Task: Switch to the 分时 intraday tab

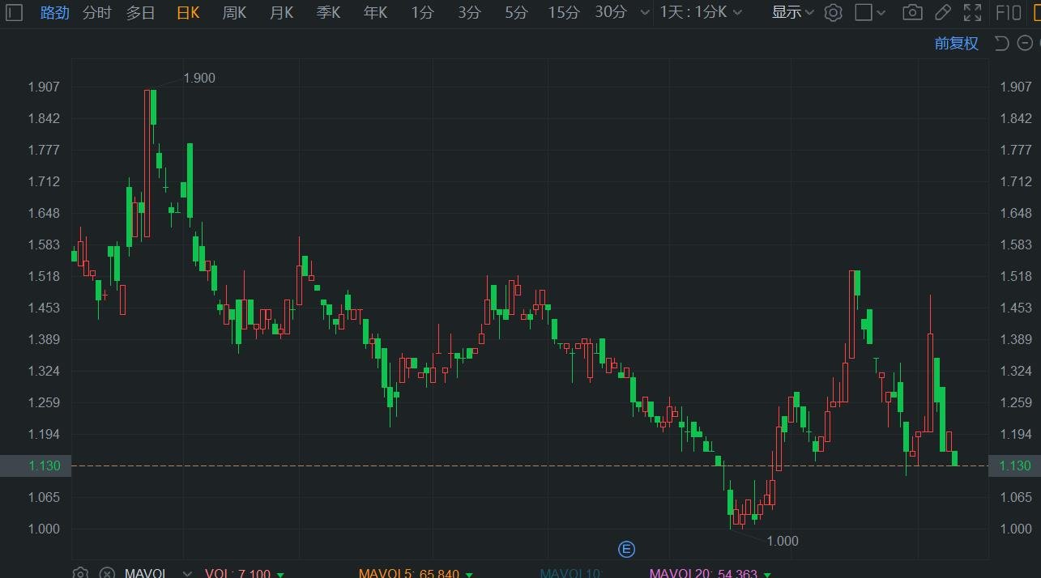Action: pyautogui.click(x=97, y=12)
